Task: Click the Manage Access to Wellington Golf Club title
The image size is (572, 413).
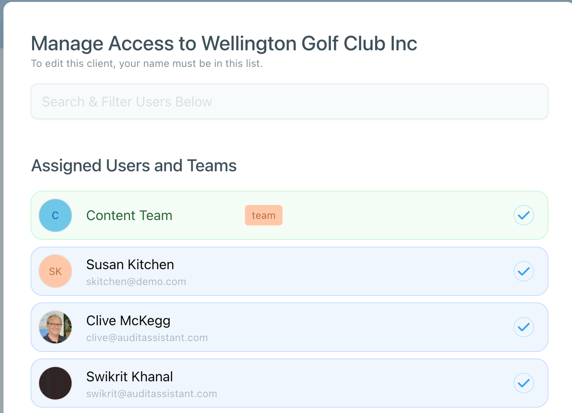Action: (x=224, y=43)
